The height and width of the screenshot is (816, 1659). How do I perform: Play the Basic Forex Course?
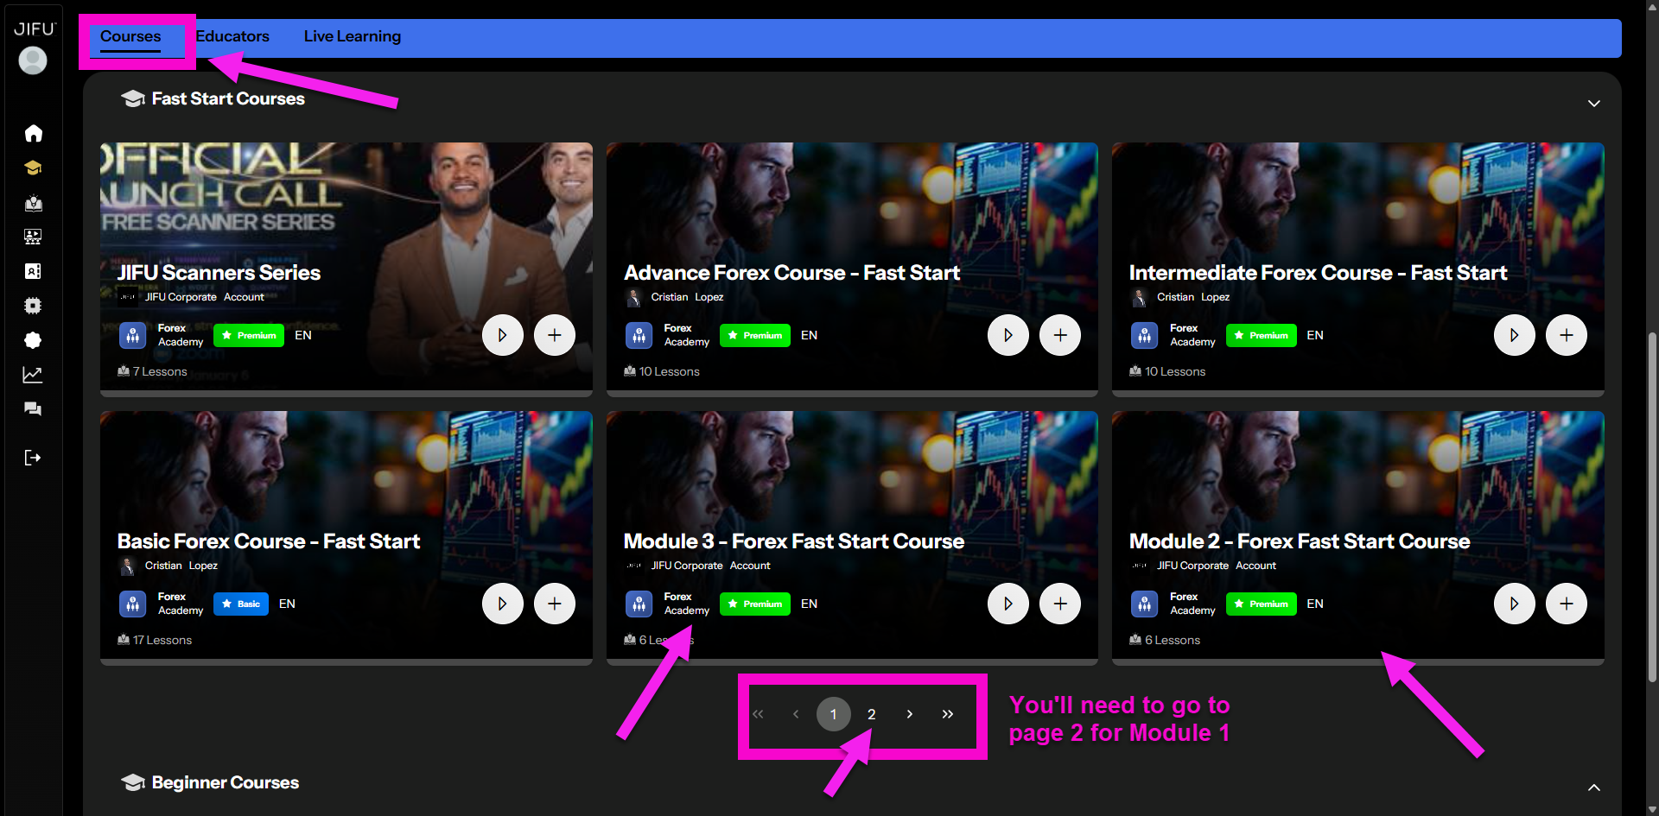point(502,604)
